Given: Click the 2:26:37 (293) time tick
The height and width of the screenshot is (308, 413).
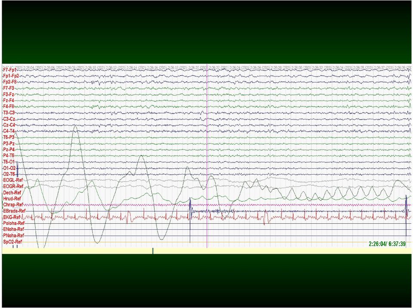Looking at the screenshot, I should pyautogui.click(x=383, y=68).
